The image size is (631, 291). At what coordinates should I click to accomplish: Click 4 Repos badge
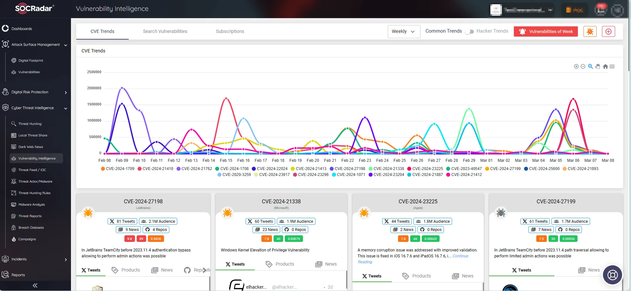156,230
